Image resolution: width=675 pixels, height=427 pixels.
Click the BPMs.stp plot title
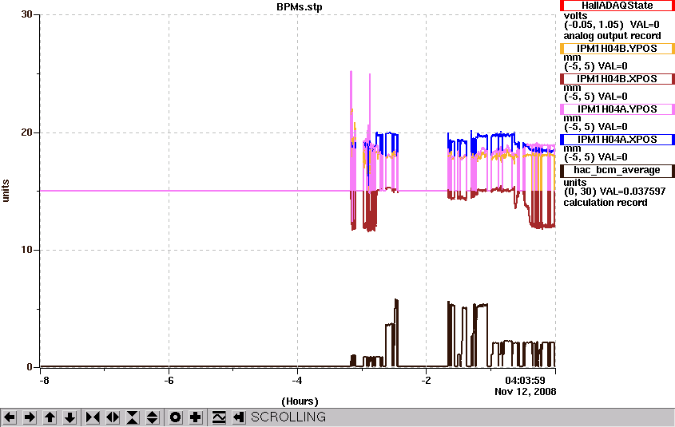click(x=300, y=7)
